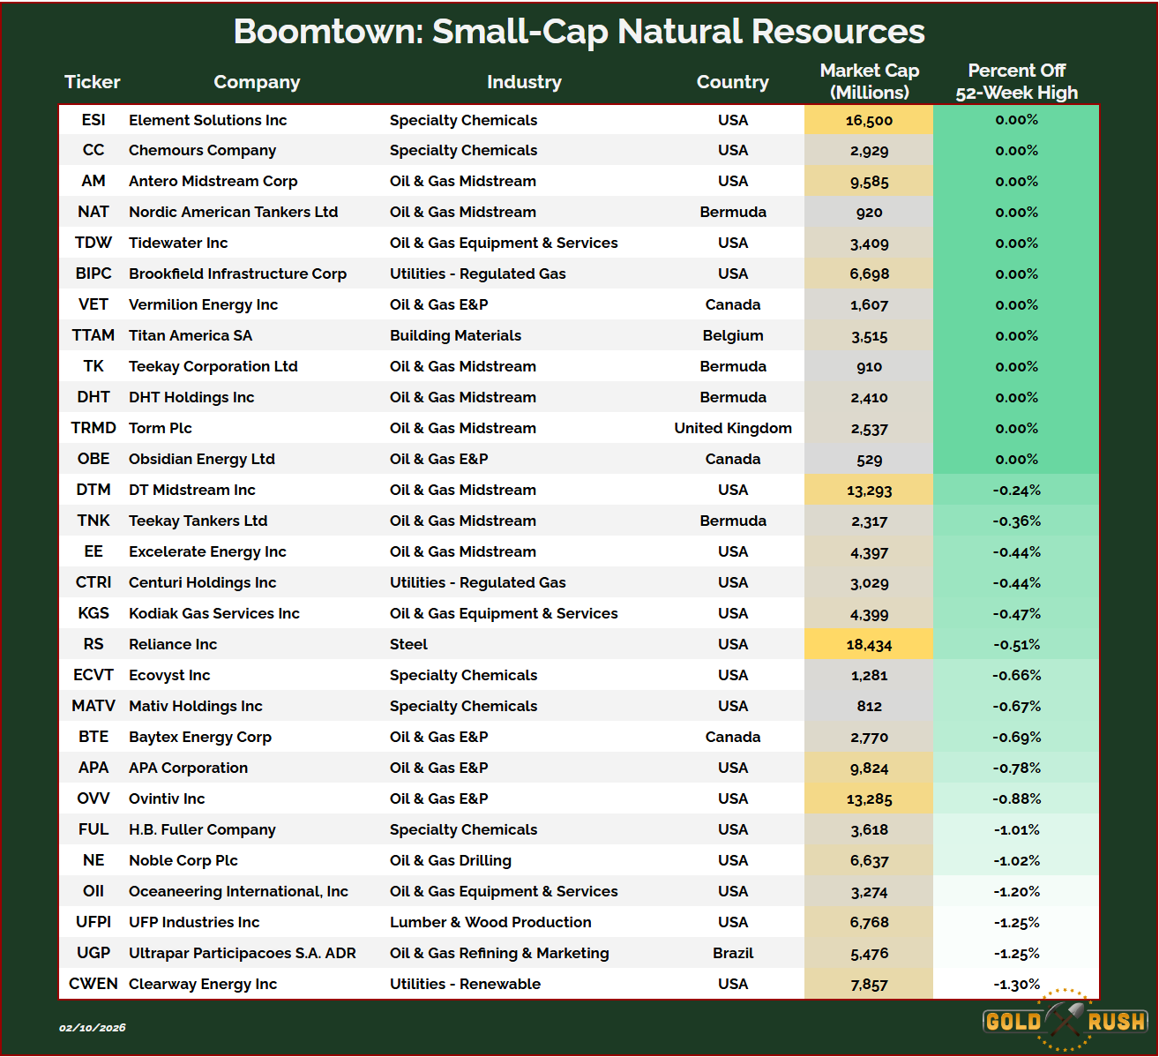
Task: Click the Boomtown: Small-Cap Natural Resources title
Action: pos(579,32)
